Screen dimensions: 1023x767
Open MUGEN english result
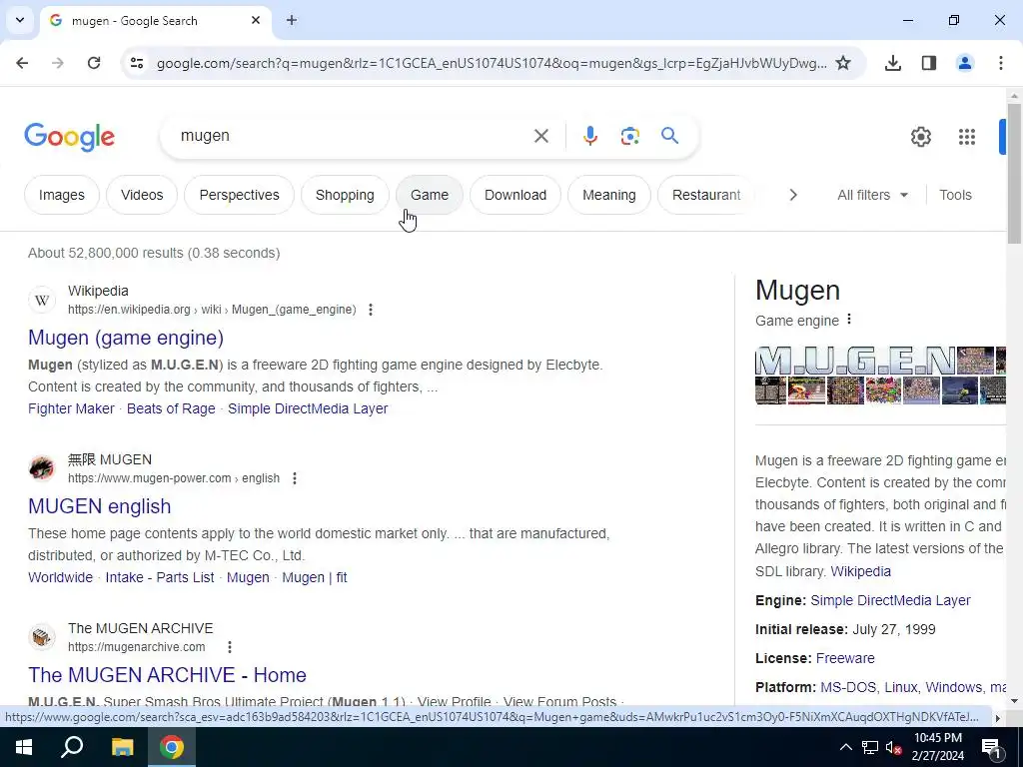99,506
